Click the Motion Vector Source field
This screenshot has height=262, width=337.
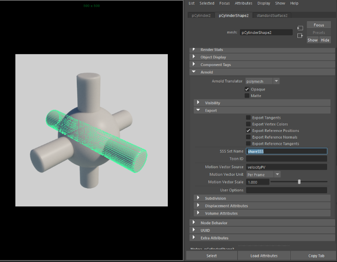pos(287,167)
